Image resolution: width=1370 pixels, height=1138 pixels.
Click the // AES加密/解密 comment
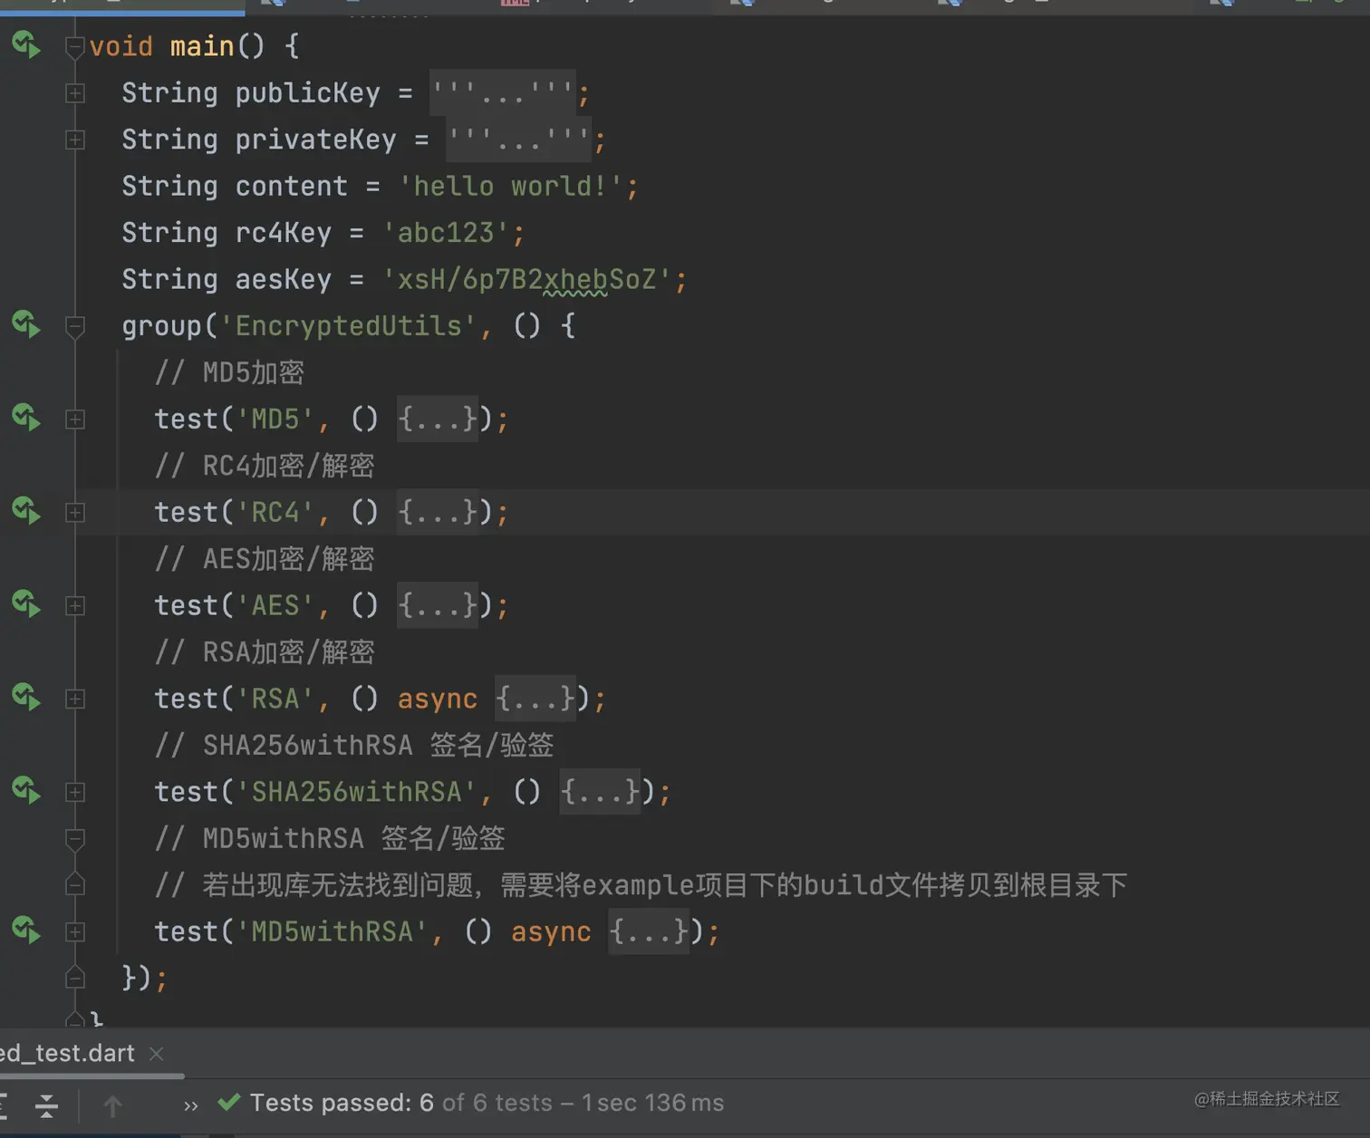coord(265,559)
